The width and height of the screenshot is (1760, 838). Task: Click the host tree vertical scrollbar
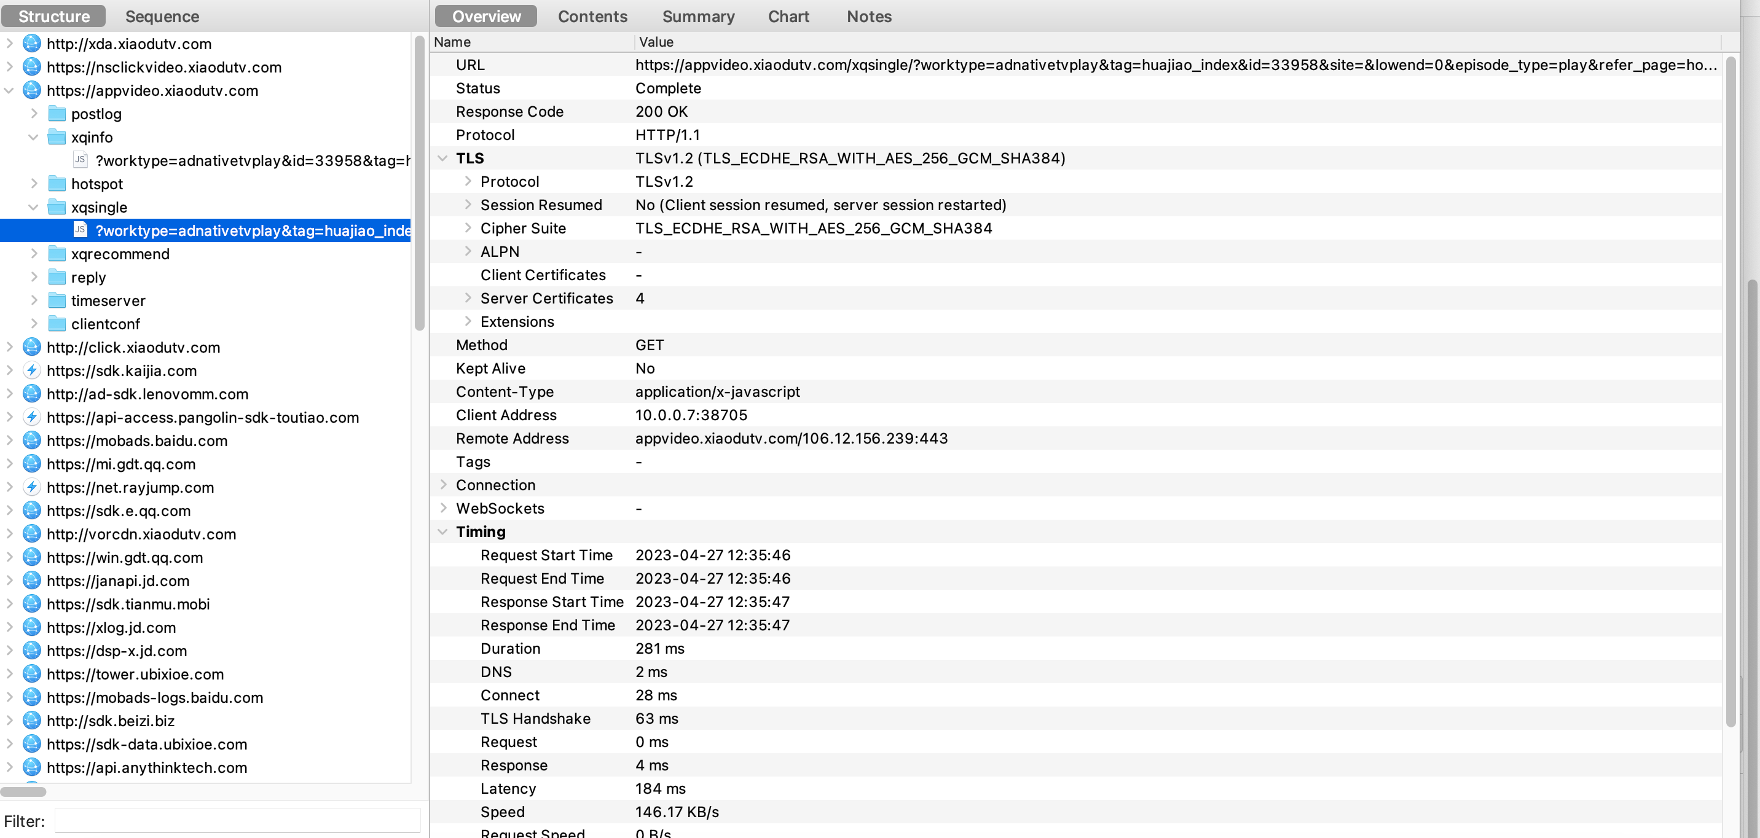420,183
